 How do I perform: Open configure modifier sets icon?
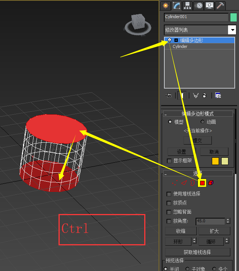point(218,95)
